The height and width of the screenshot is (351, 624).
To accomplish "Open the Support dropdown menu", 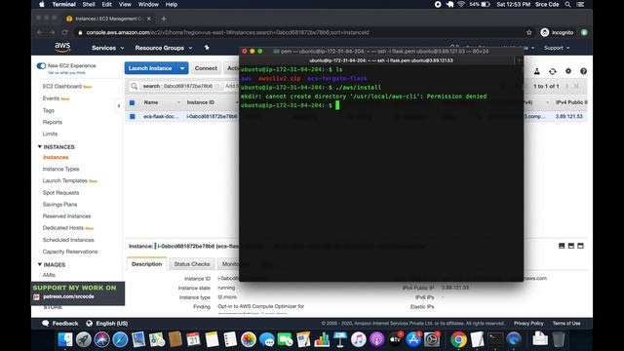I will click(x=557, y=48).
